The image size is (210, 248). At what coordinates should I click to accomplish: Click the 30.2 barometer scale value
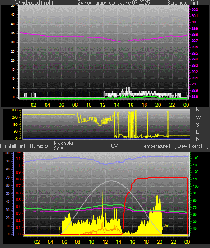point(195,9)
